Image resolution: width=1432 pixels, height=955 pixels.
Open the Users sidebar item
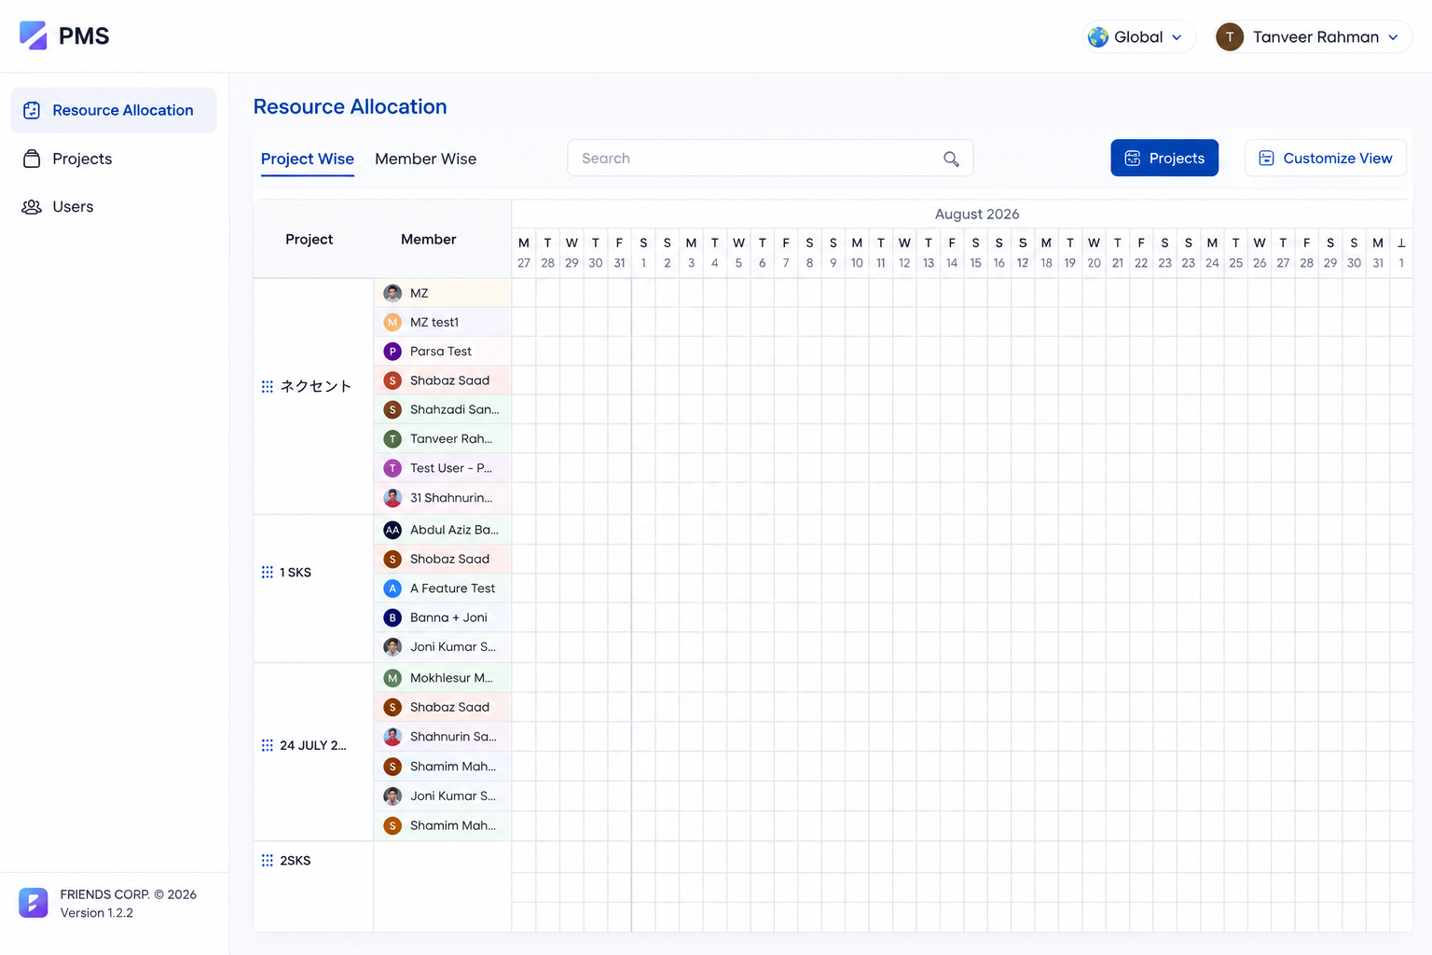tap(114, 207)
